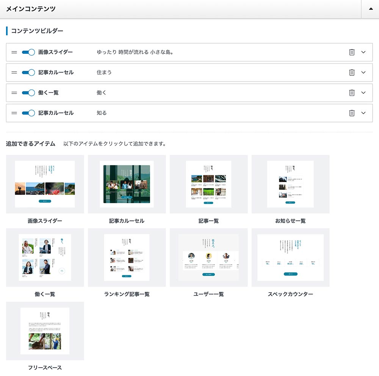The width and height of the screenshot is (379, 376).
Task: Click the フリースペース preview thumbnail
Action: [44, 331]
